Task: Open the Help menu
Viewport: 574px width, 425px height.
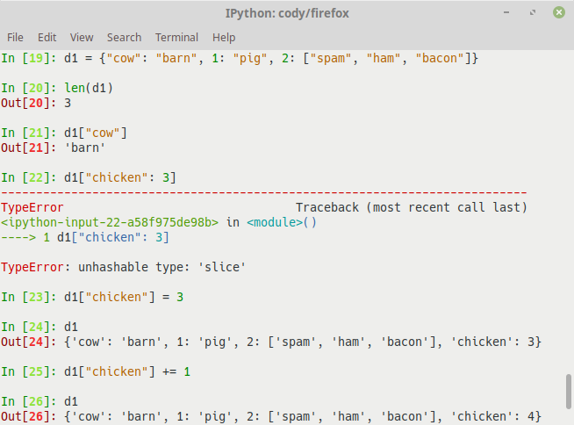Action: [x=224, y=38]
